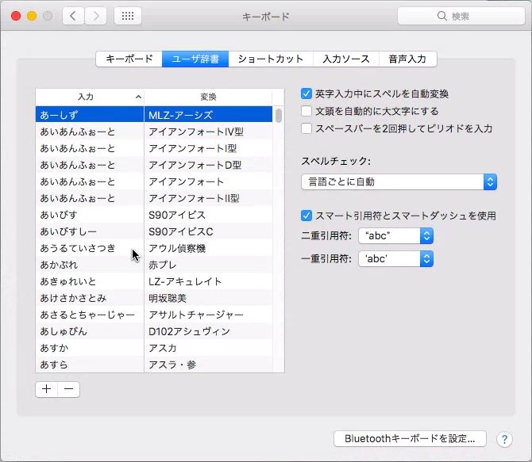Select the LZ-アキュレイト conversion cell
The height and width of the screenshot is (462, 532).
208,281
